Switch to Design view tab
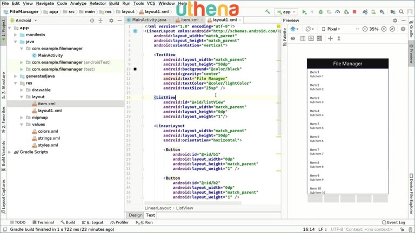415x233 pixels. (x=135, y=215)
